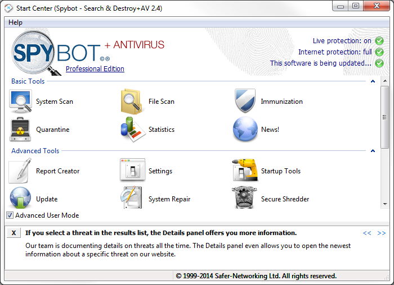Uncheck Advanced User Mode checkbox
The image size is (394, 285).
(10, 215)
